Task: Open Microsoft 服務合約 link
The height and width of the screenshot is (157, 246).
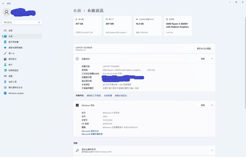Action: (x=90, y=131)
